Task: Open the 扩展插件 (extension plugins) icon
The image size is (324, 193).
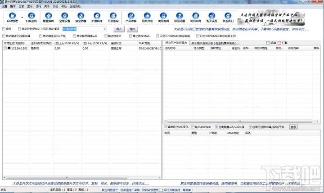Action: (97, 16)
